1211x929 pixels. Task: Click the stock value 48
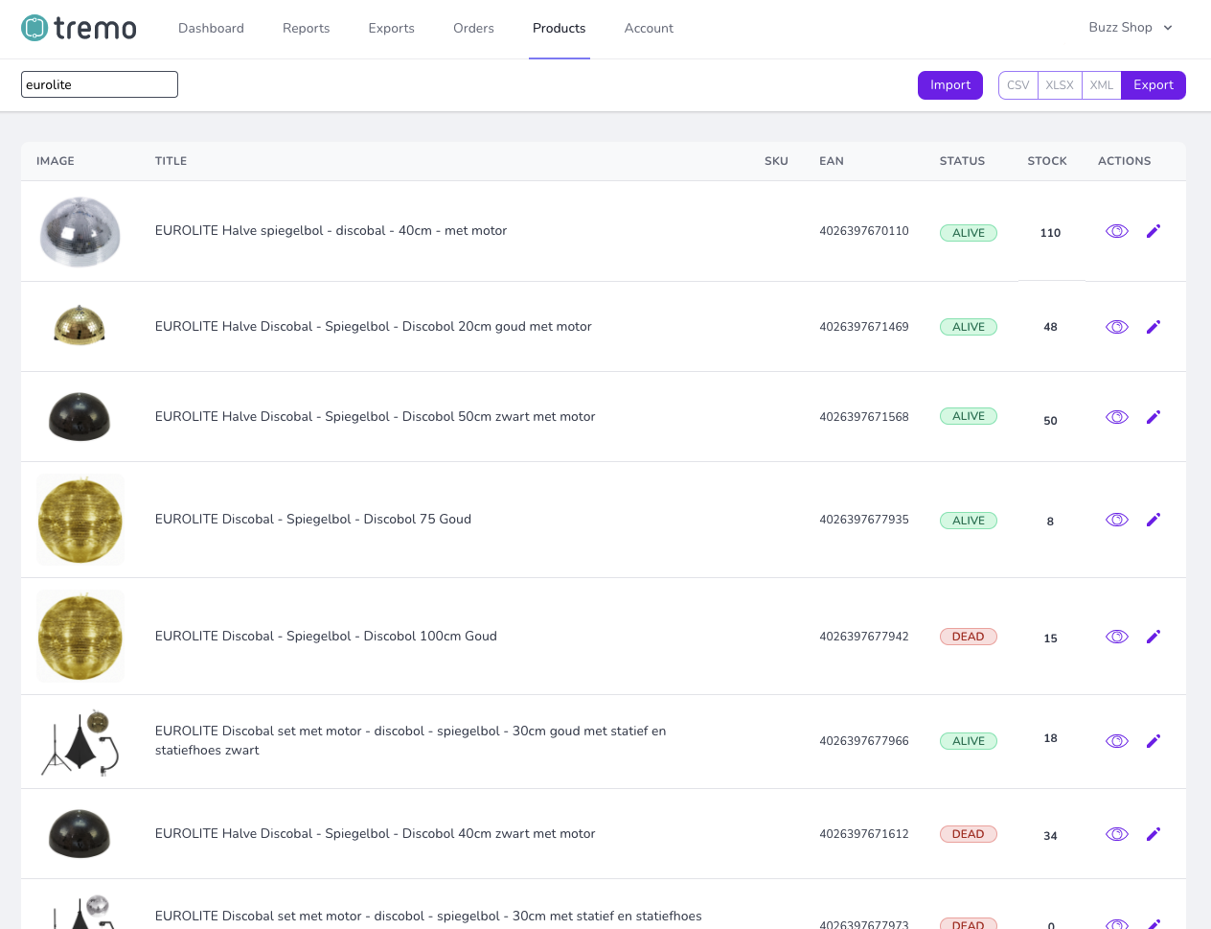point(1050,327)
